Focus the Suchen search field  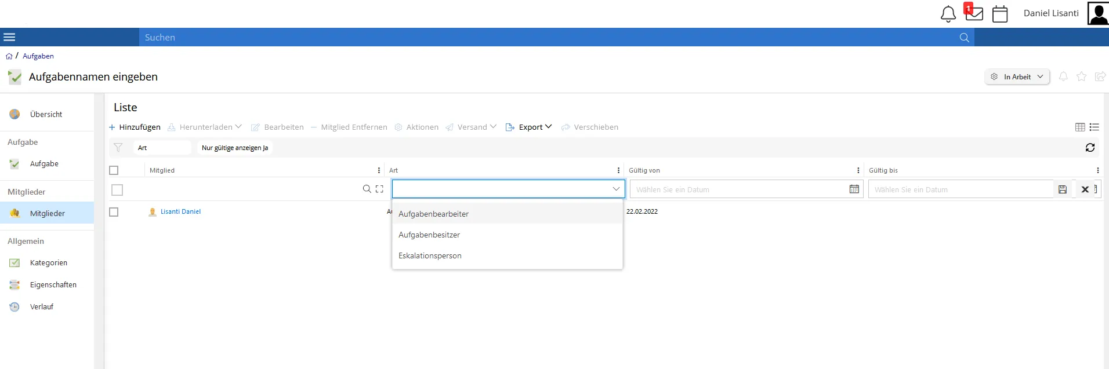click(548, 37)
